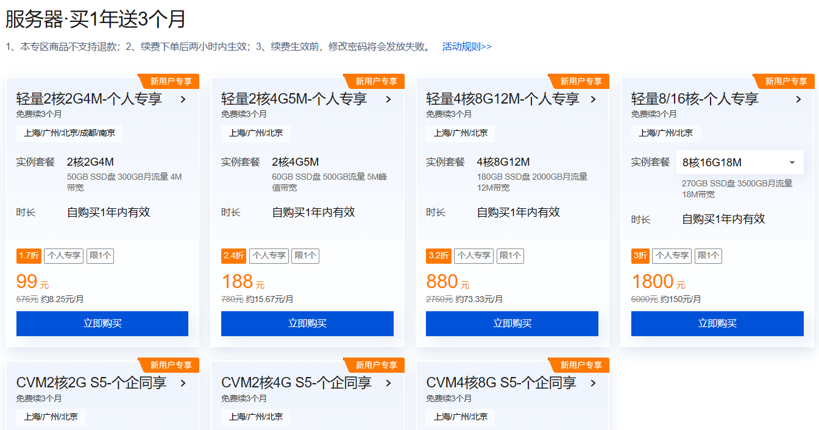This screenshot has height=430, width=819.
Task: Click 新用户专享 ribbon on CVM4核8G card
Action: tap(580, 365)
